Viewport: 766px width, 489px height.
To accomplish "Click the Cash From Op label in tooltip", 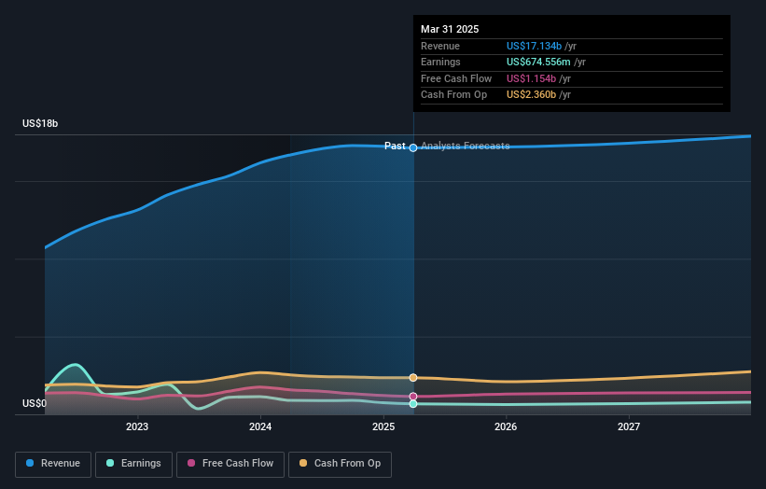I will coord(453,95).
